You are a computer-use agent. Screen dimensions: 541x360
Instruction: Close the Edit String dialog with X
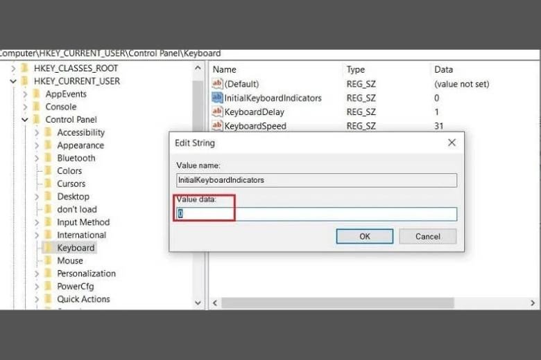point(452,143)
